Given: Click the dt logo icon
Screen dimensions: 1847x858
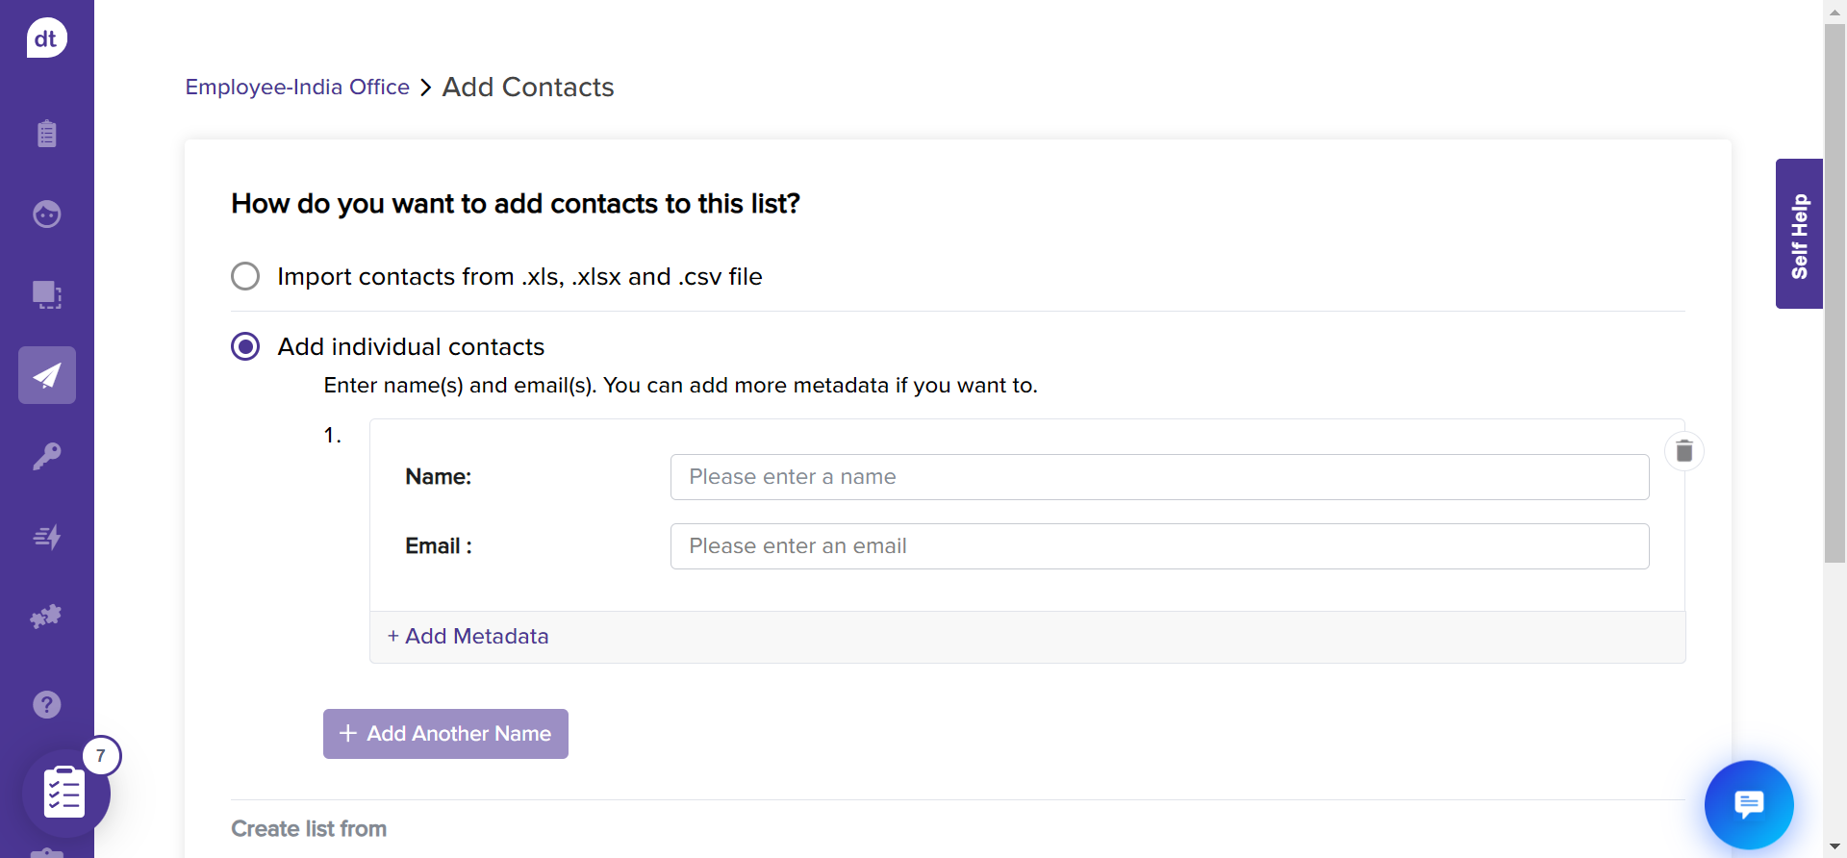Looking at the screenshot, I should click(46, 38).
